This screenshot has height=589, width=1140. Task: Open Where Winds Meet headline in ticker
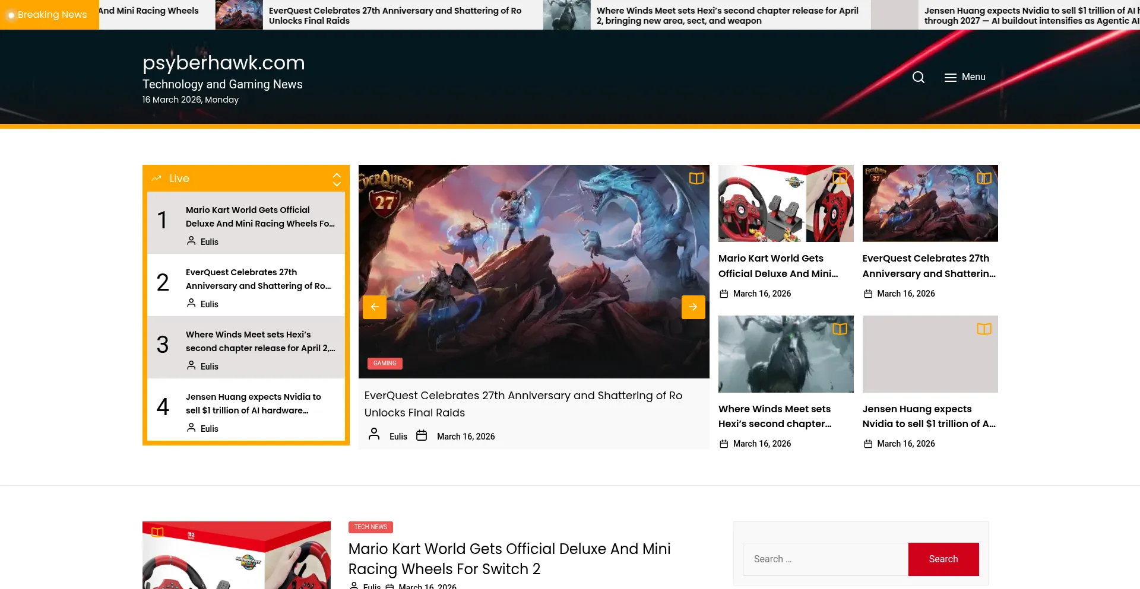(x=727, y=15)
